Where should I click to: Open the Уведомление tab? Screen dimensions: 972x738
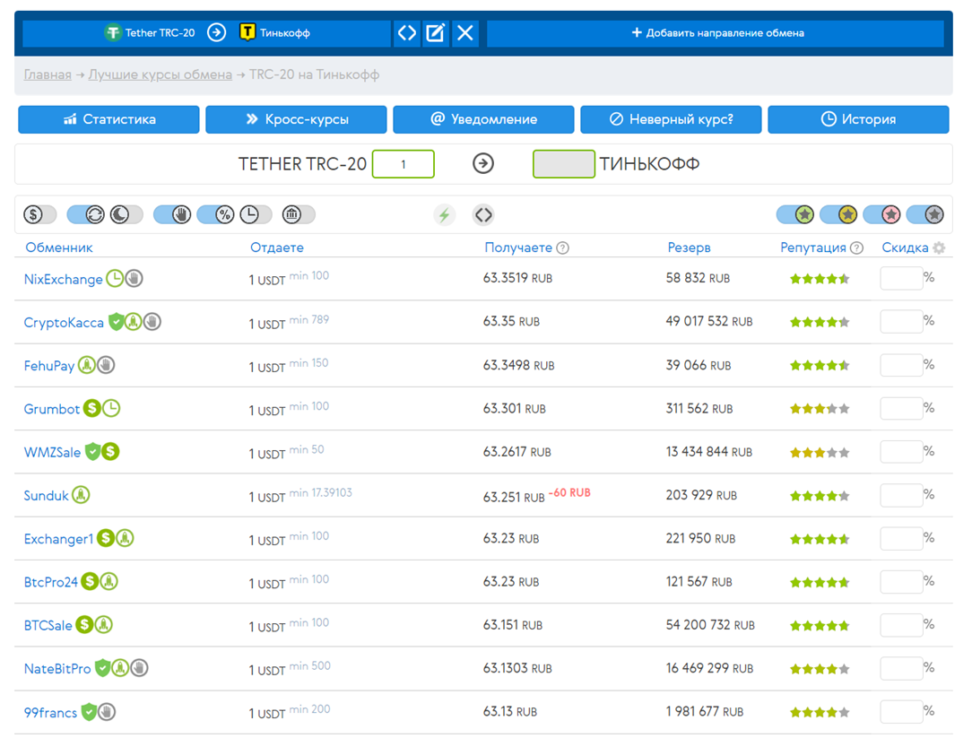coord(483,119)
